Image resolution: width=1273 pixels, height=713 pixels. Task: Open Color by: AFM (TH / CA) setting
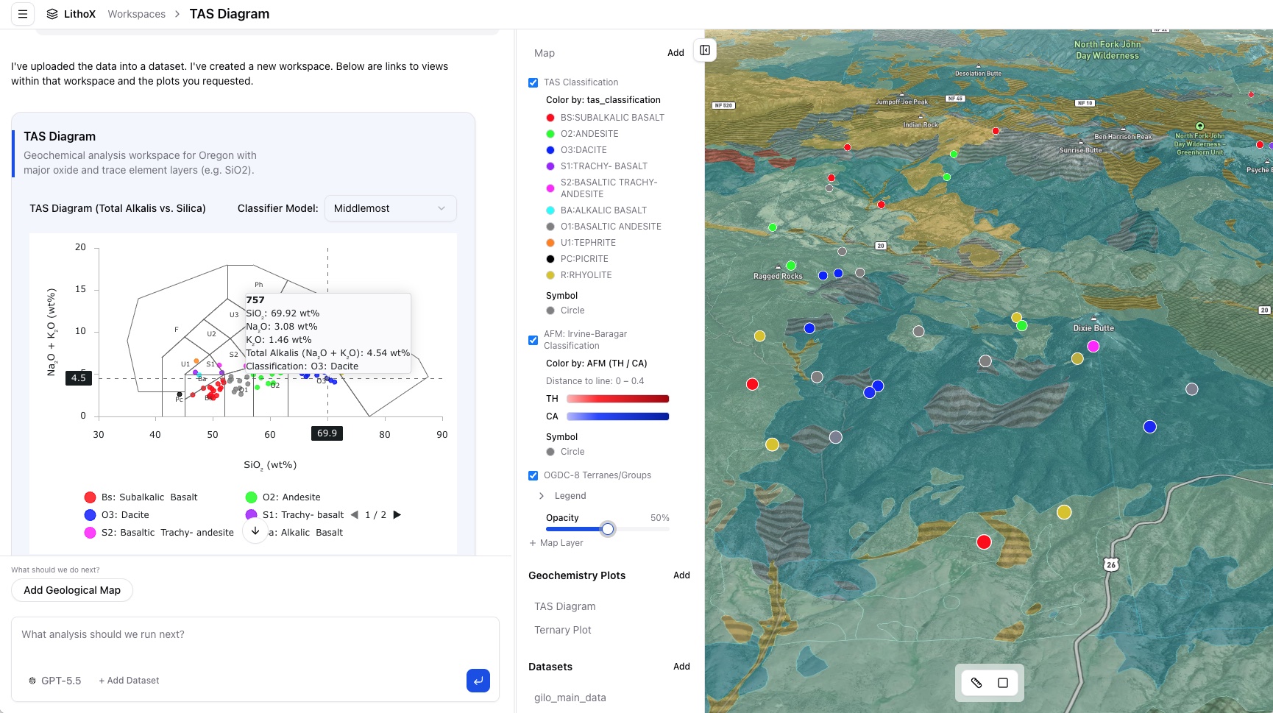(597, 363)
